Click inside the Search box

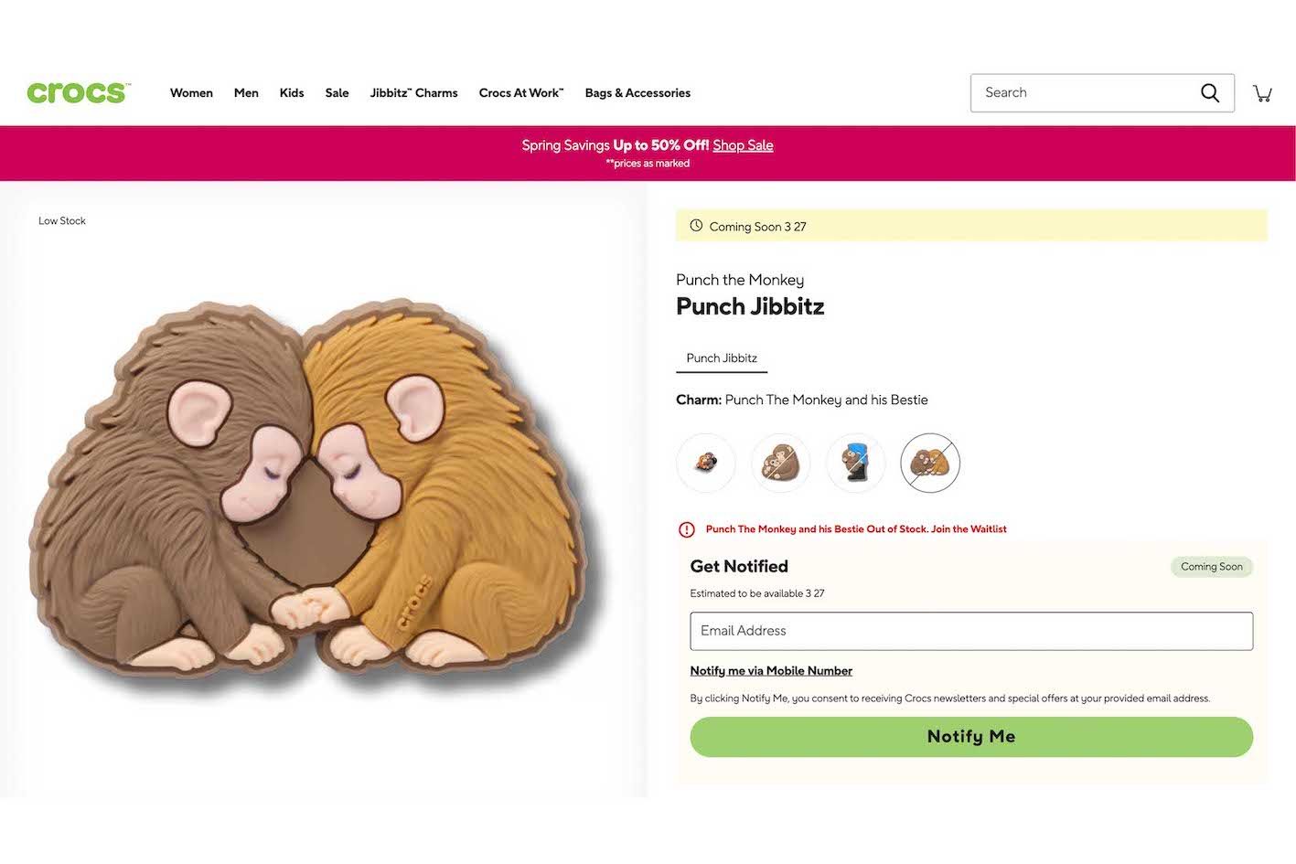click(1079, 92)
